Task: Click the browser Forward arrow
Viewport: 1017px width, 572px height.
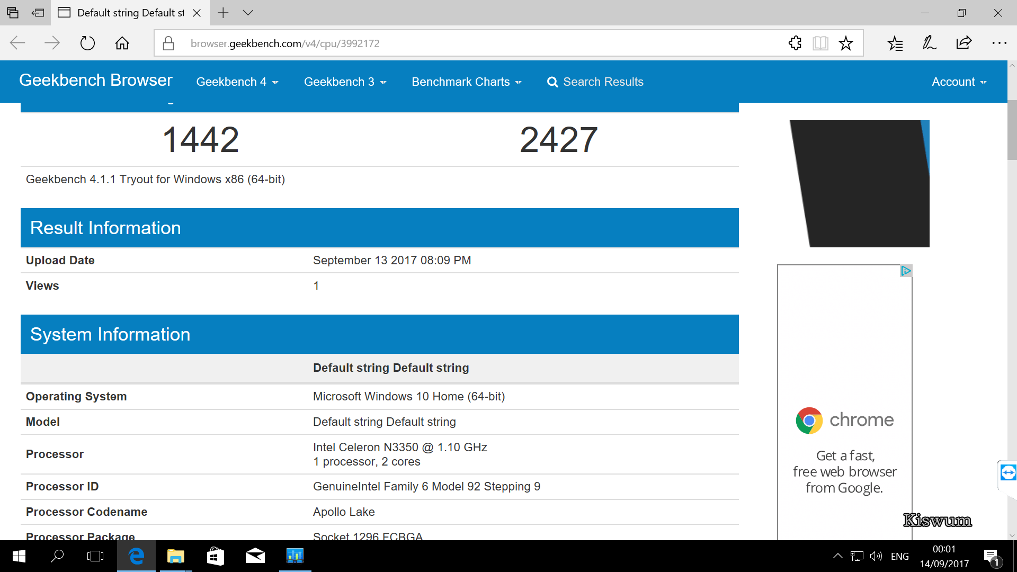Action: pos(52,43)
